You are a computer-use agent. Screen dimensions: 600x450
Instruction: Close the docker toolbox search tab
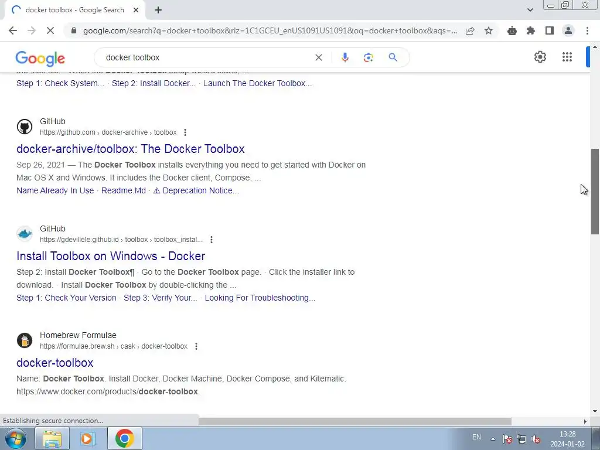point(136,10)
